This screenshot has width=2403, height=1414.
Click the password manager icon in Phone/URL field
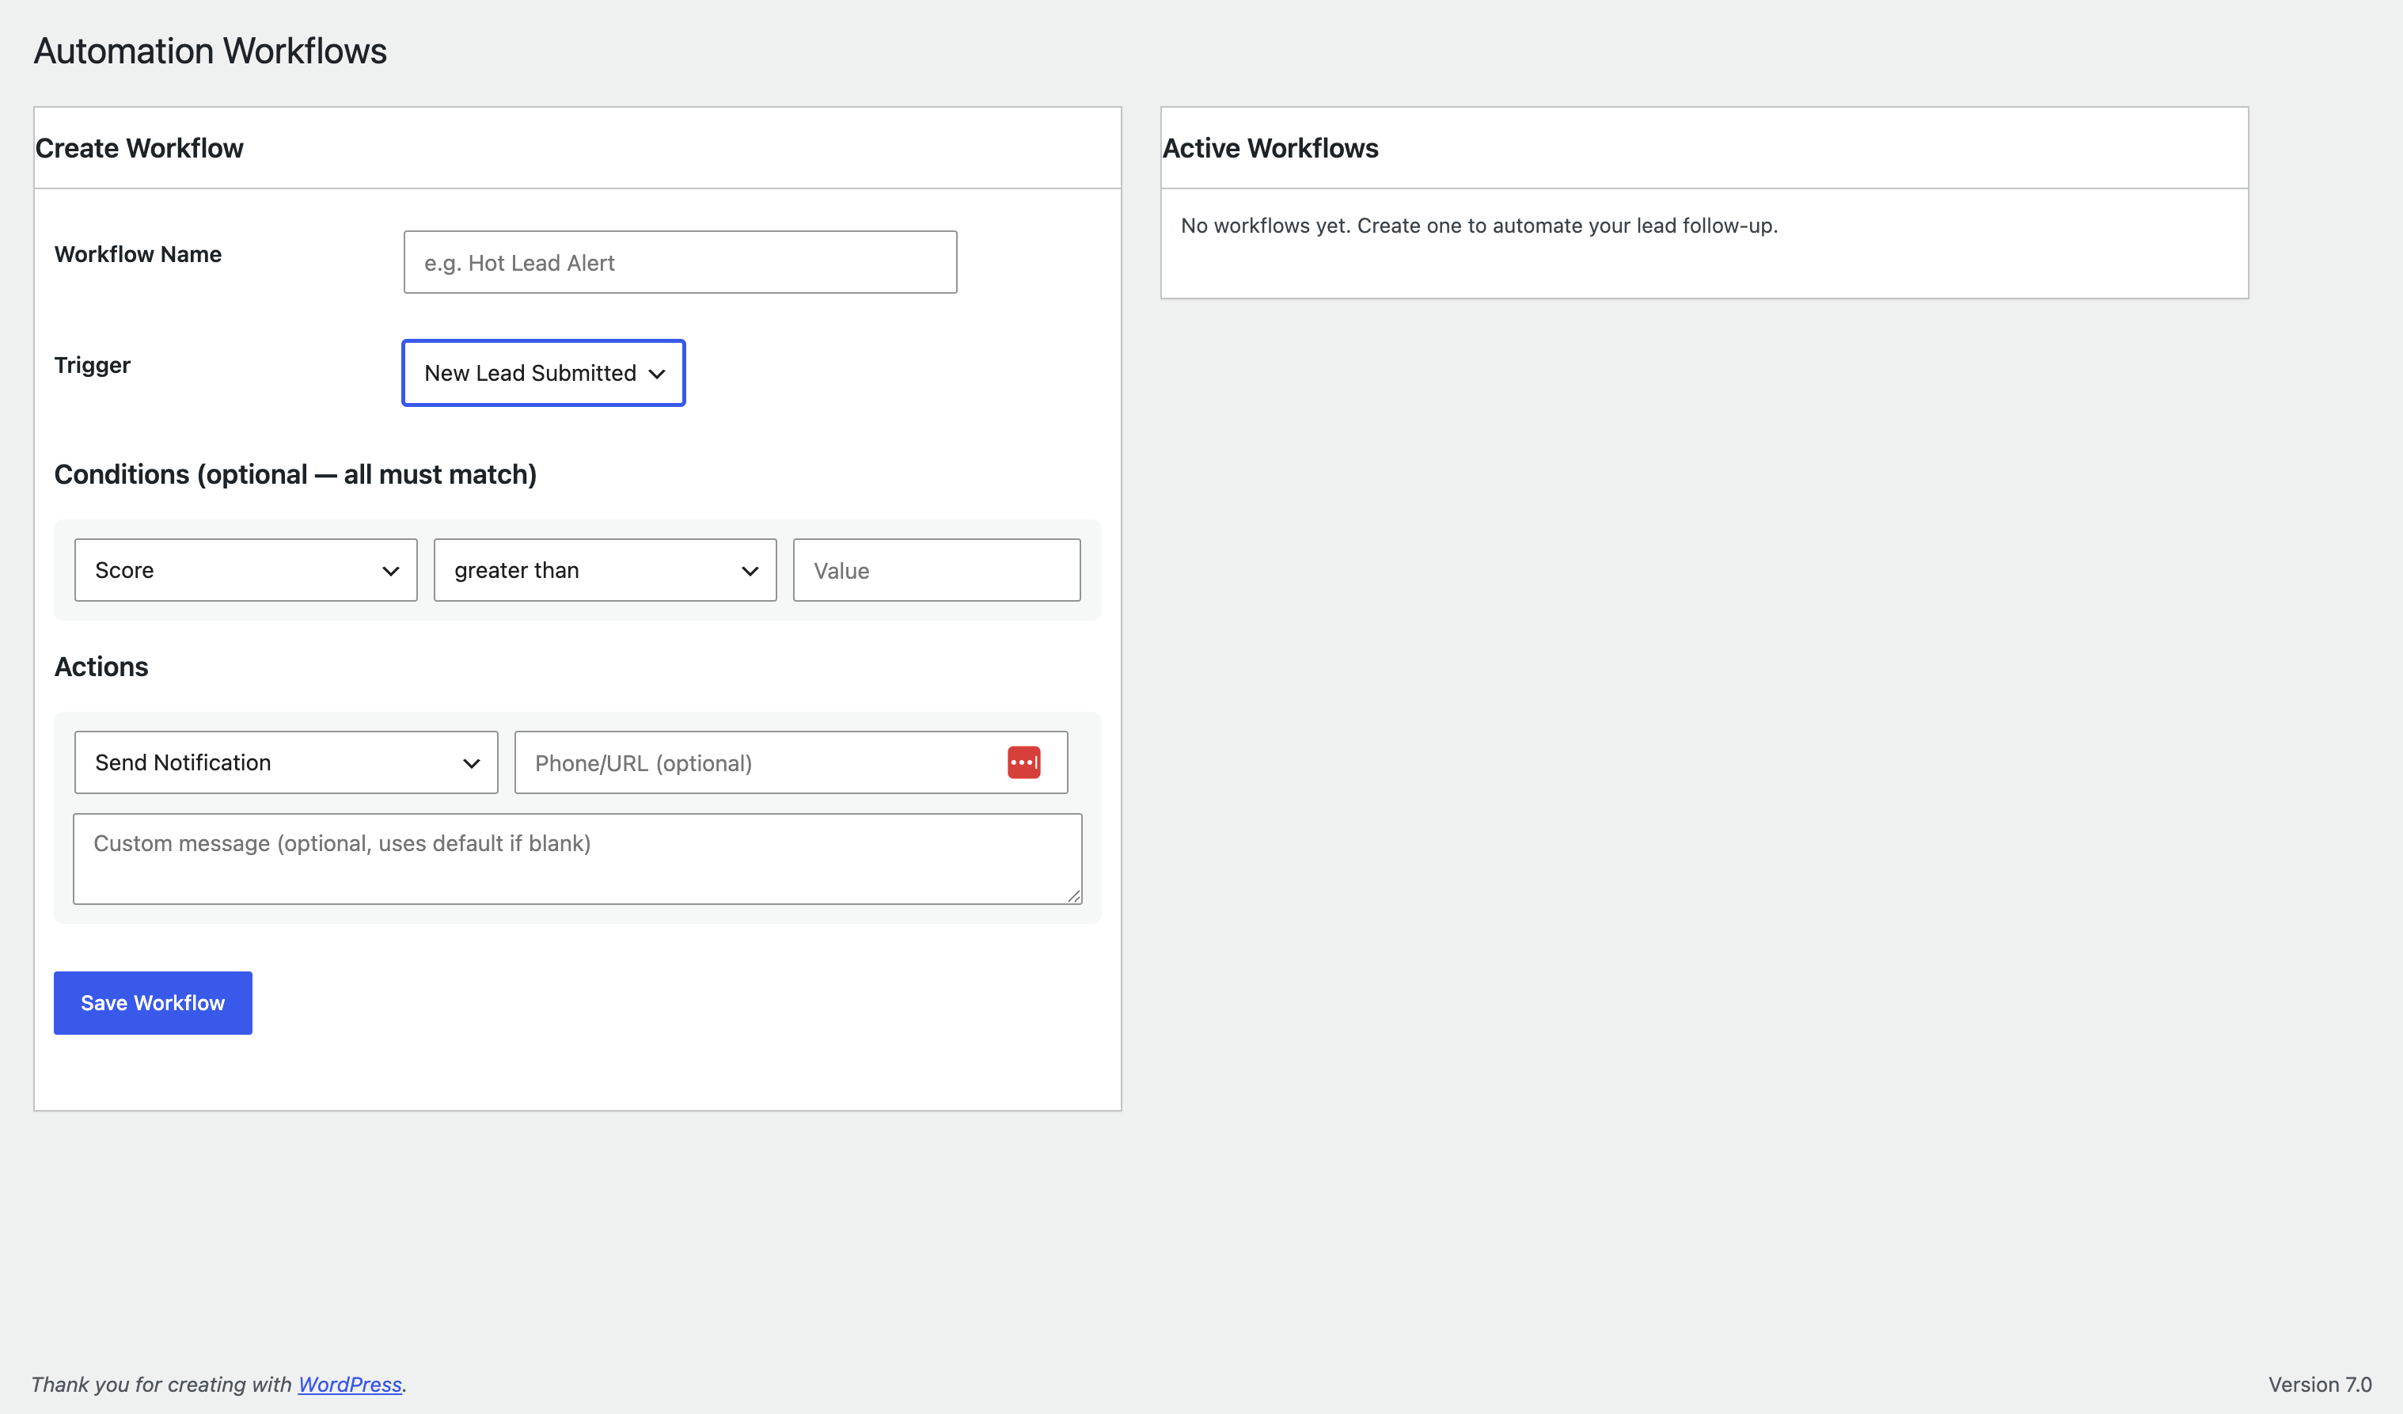click(x=1024, y=762)
